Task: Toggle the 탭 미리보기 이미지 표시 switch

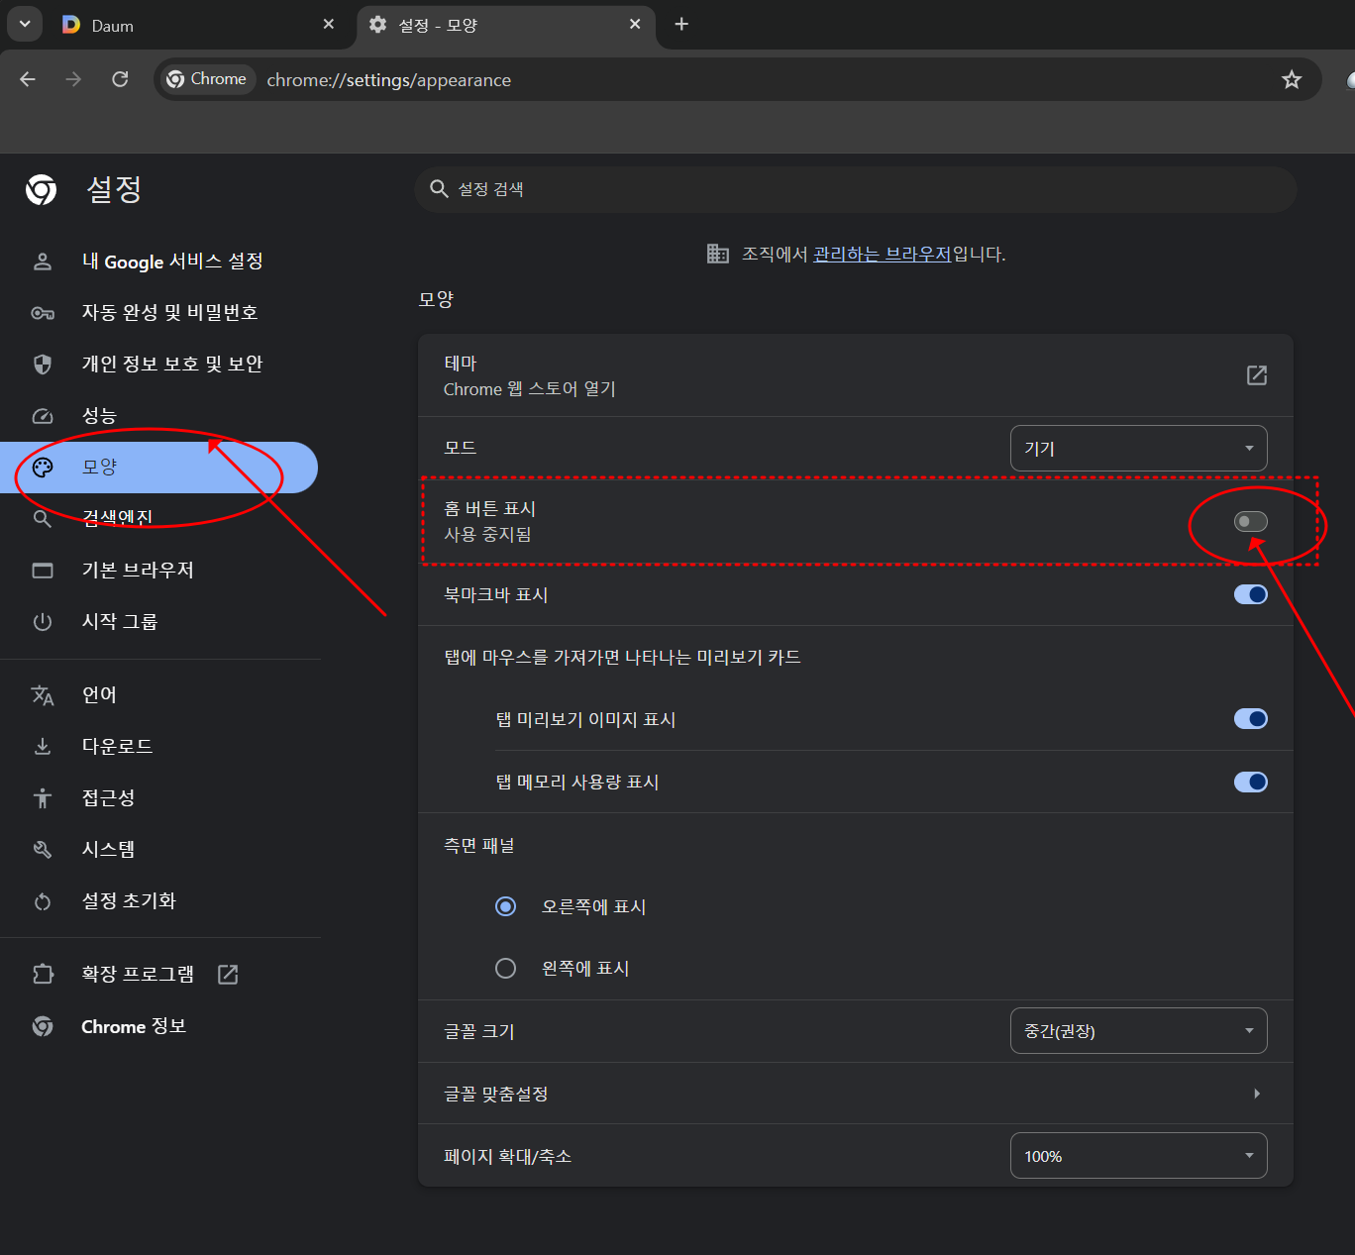Action: (x=1250, y=719)
